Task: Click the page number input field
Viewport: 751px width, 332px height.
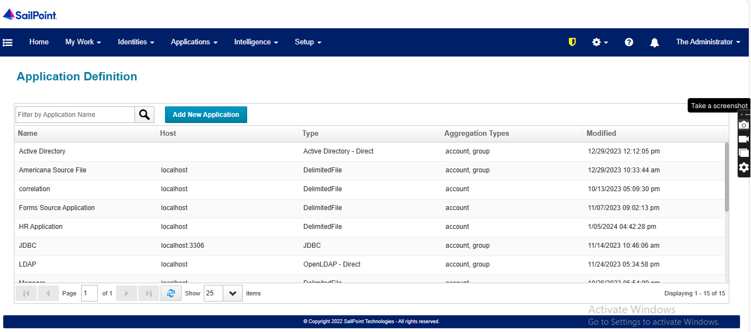Action: (89, 293)
